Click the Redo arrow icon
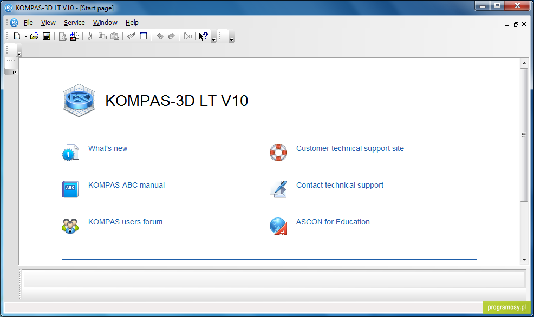 171,36
